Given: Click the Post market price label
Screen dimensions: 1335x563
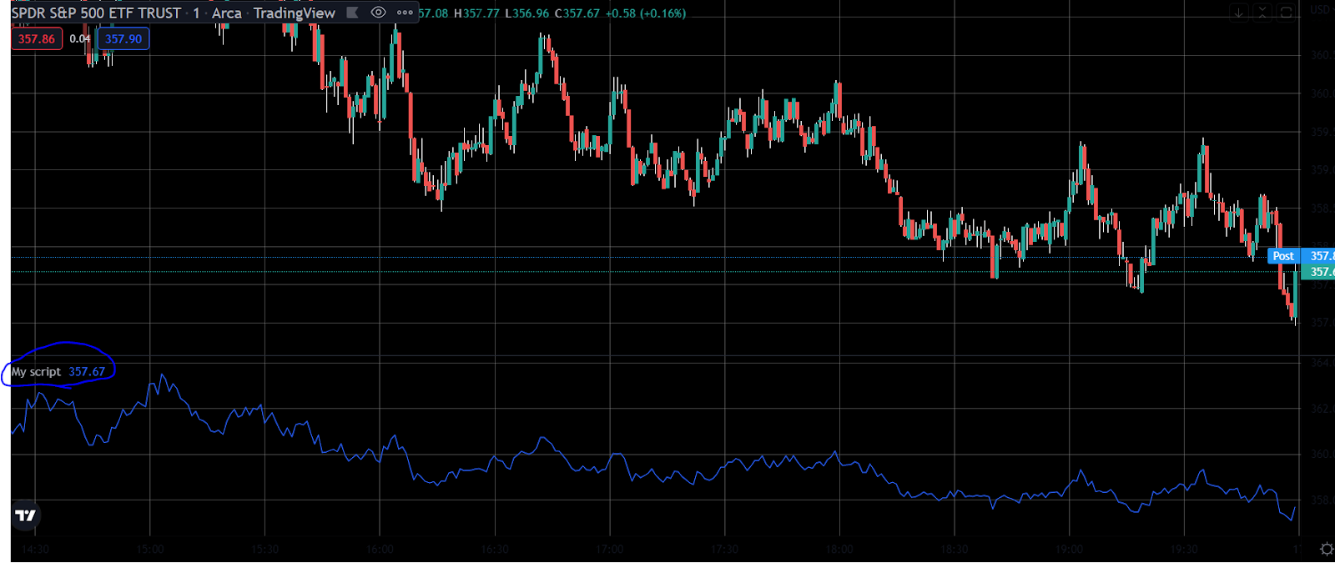Looking at the screenshot, I should [x=1283, y=256].
